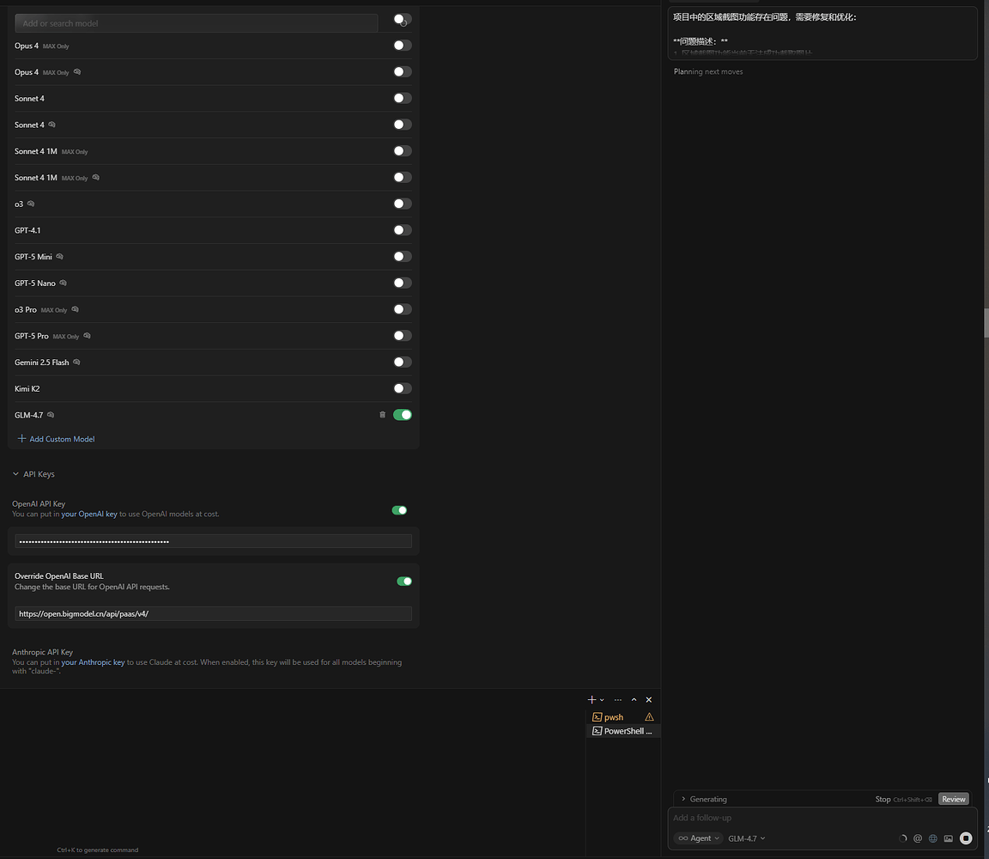Maximize terminal panel with up chevron

[634, 699]
